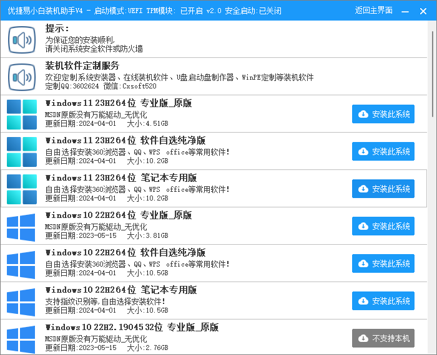Click Windows 10 logo for 22H2 64位 专业版_原版
This screenshot has height=355, width=437.
click(x=21, y=227)
